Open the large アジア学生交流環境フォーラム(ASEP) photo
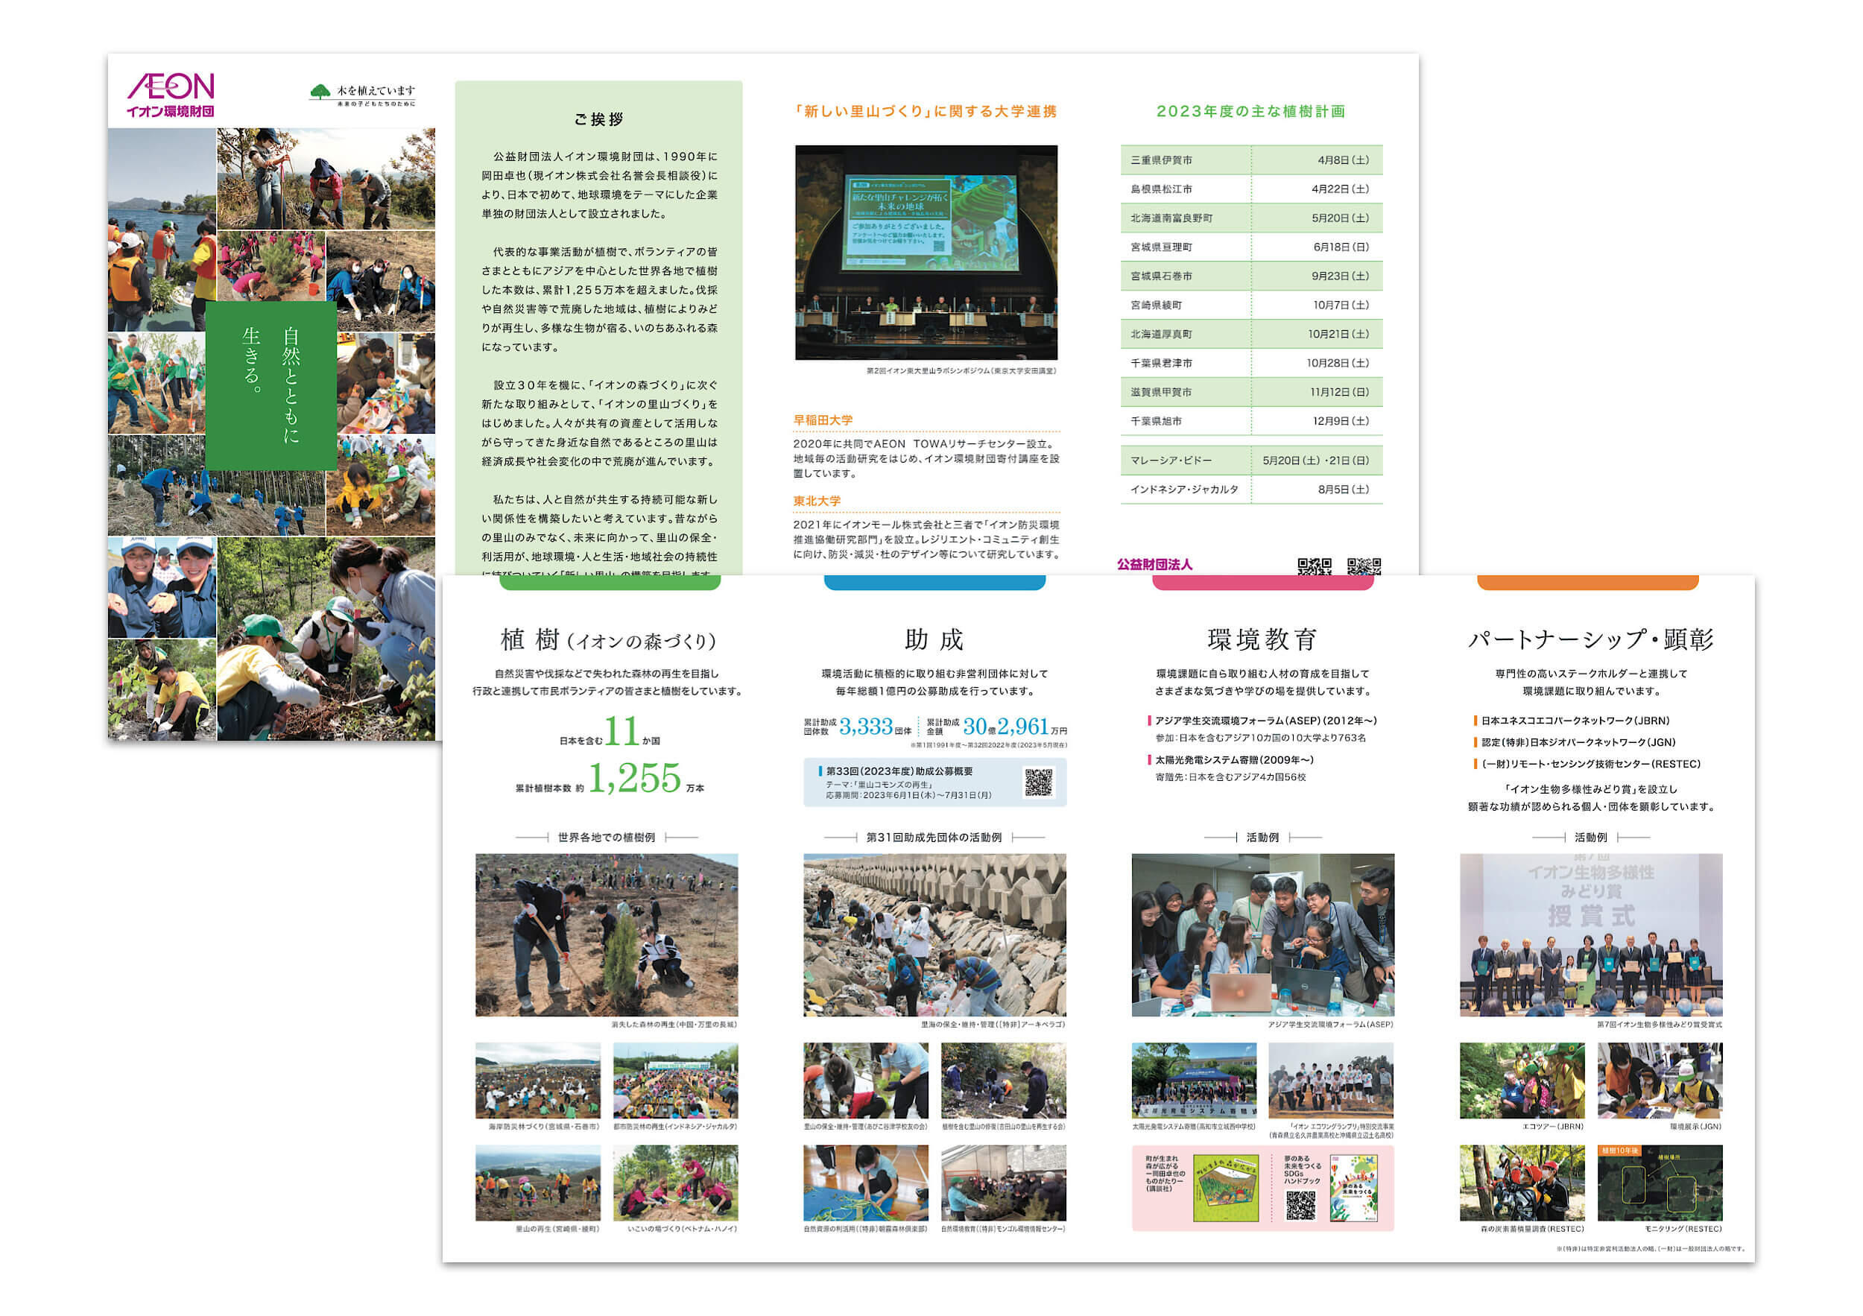 click(1262, 934)
